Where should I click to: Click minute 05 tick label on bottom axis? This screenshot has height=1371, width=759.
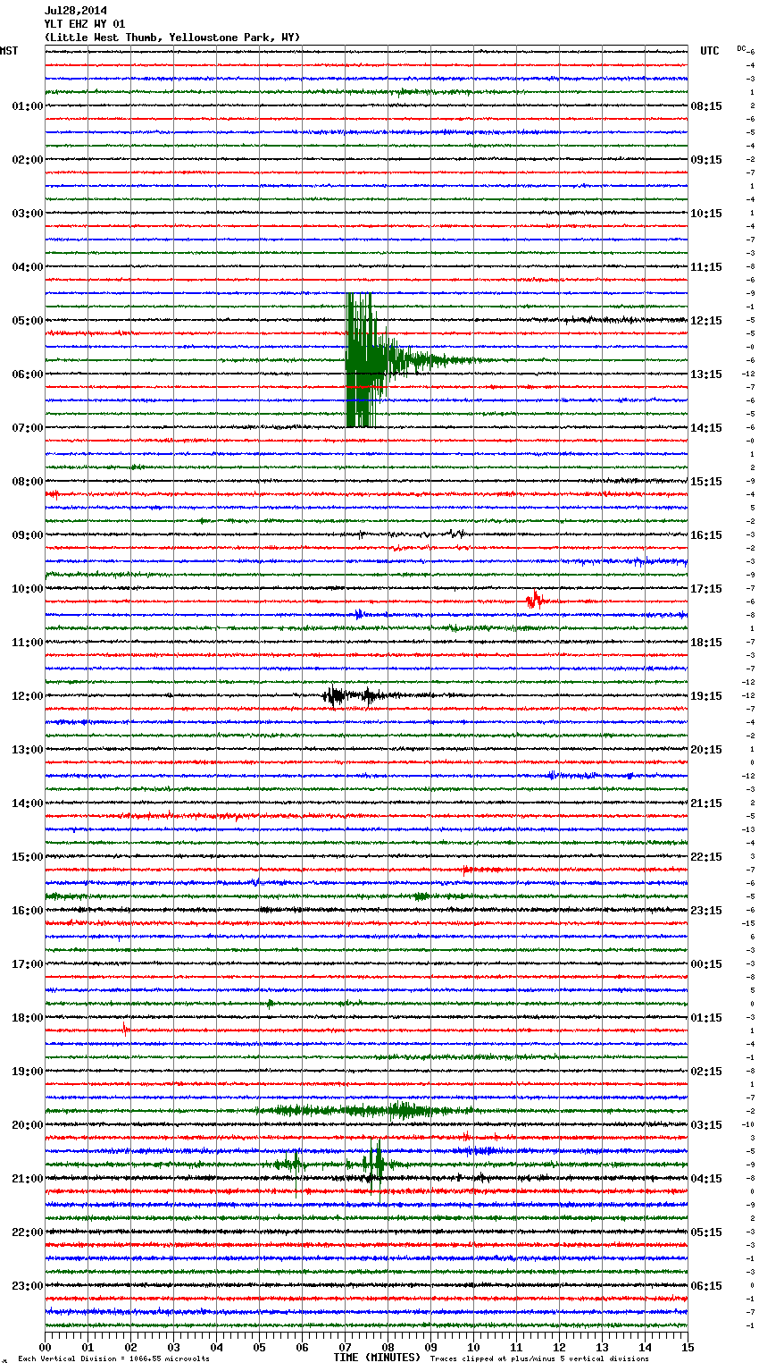coord(259,1347)
